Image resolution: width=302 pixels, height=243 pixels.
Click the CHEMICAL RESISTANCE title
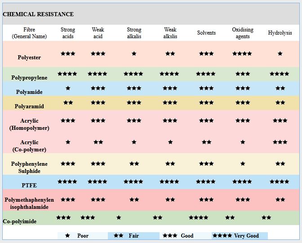point(38,14)
